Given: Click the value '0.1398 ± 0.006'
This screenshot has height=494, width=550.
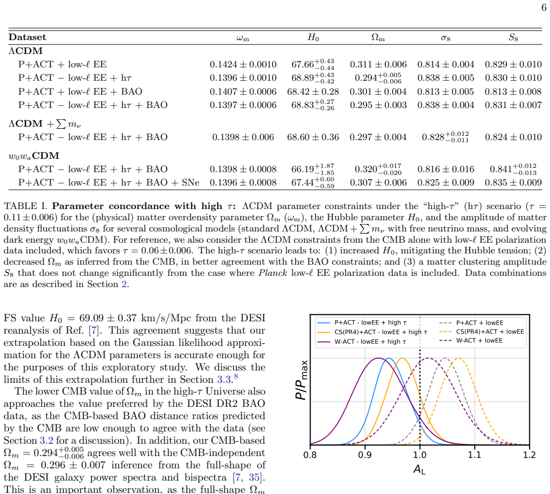Looking at the screenshot, I should (243, 137).
